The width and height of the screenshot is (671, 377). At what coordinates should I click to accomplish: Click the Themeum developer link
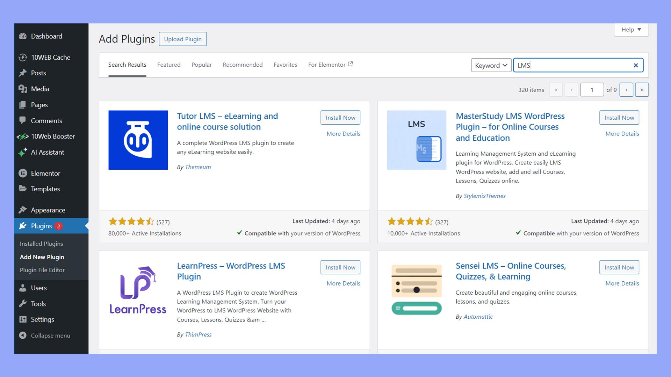point(198,166)
